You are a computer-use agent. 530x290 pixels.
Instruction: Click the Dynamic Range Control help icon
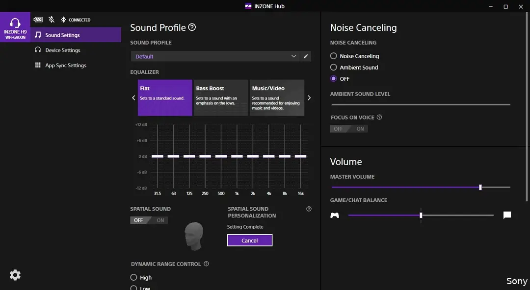(206, 264)
